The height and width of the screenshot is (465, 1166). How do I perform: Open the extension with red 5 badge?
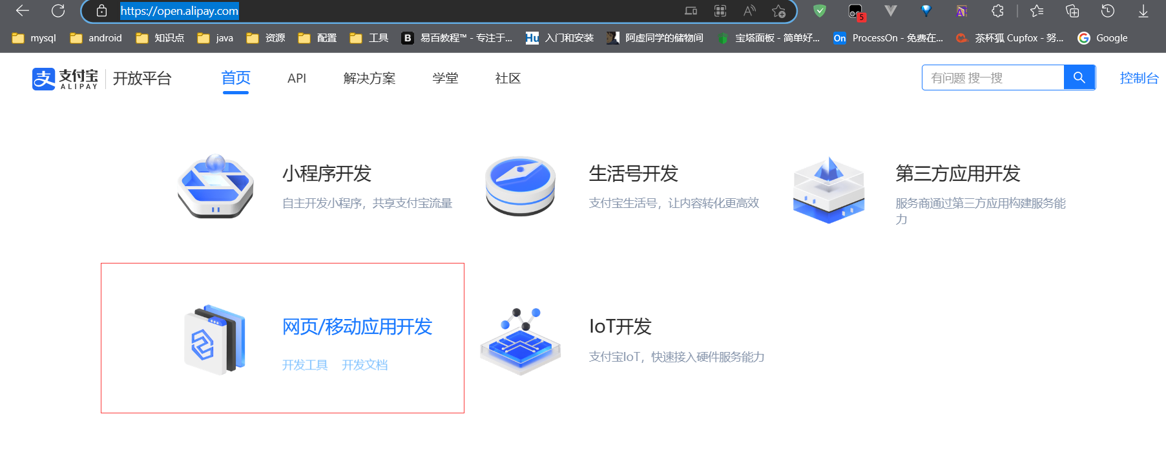click(856, 12)
